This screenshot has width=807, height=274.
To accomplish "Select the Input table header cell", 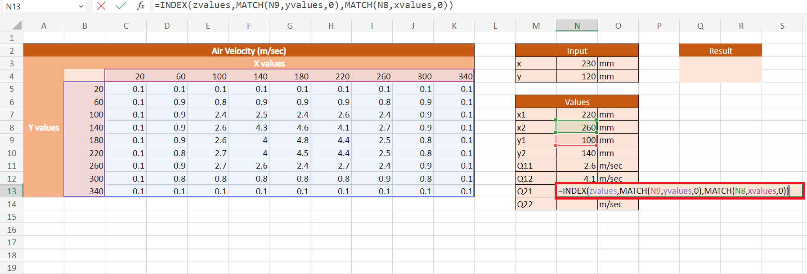I will click(577, 51).
